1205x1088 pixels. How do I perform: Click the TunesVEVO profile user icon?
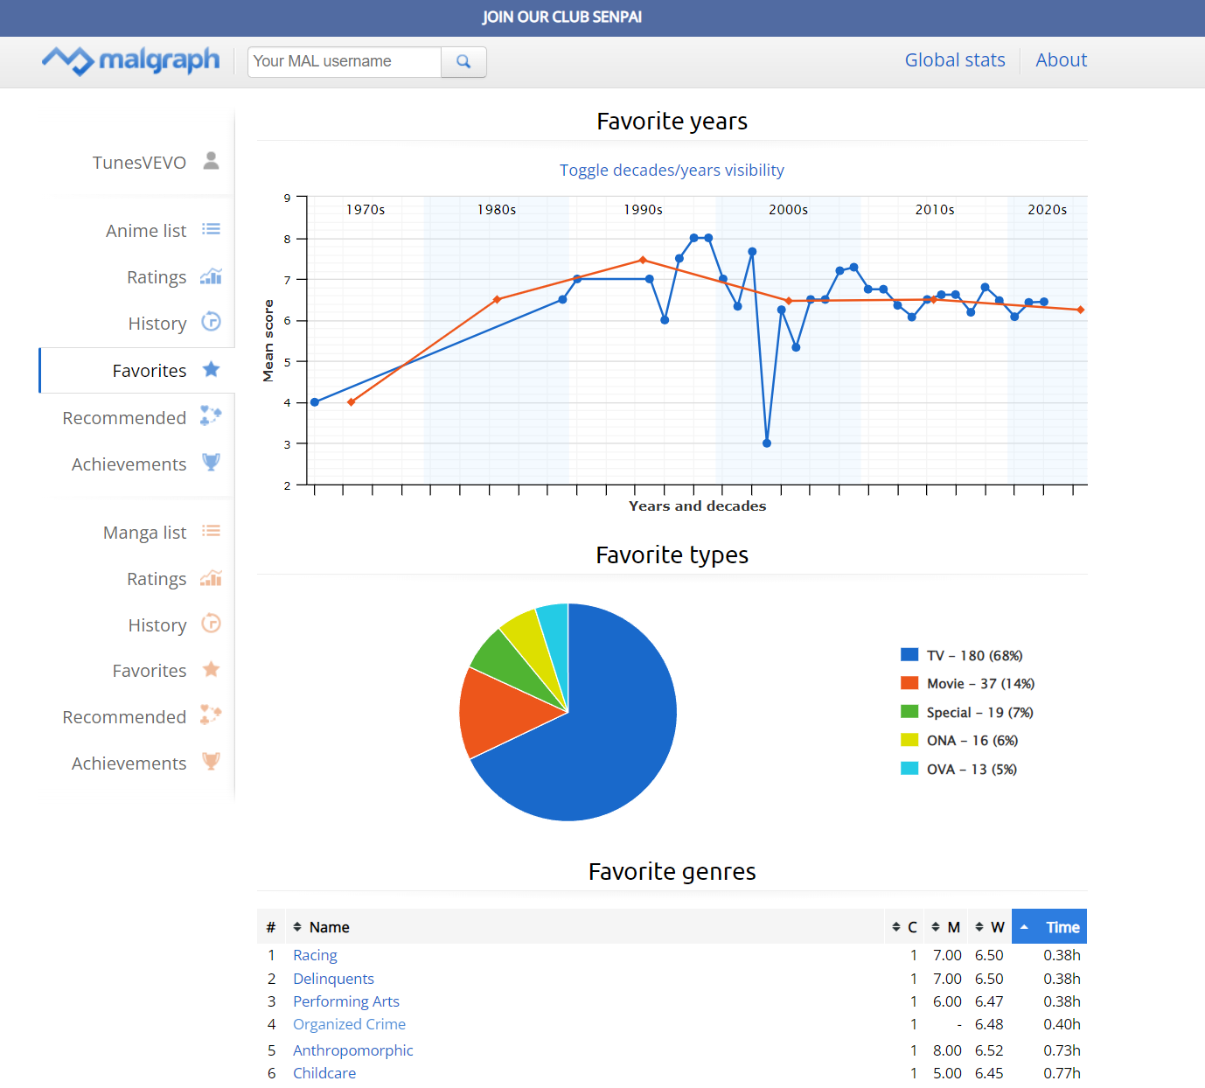(211, 161)
